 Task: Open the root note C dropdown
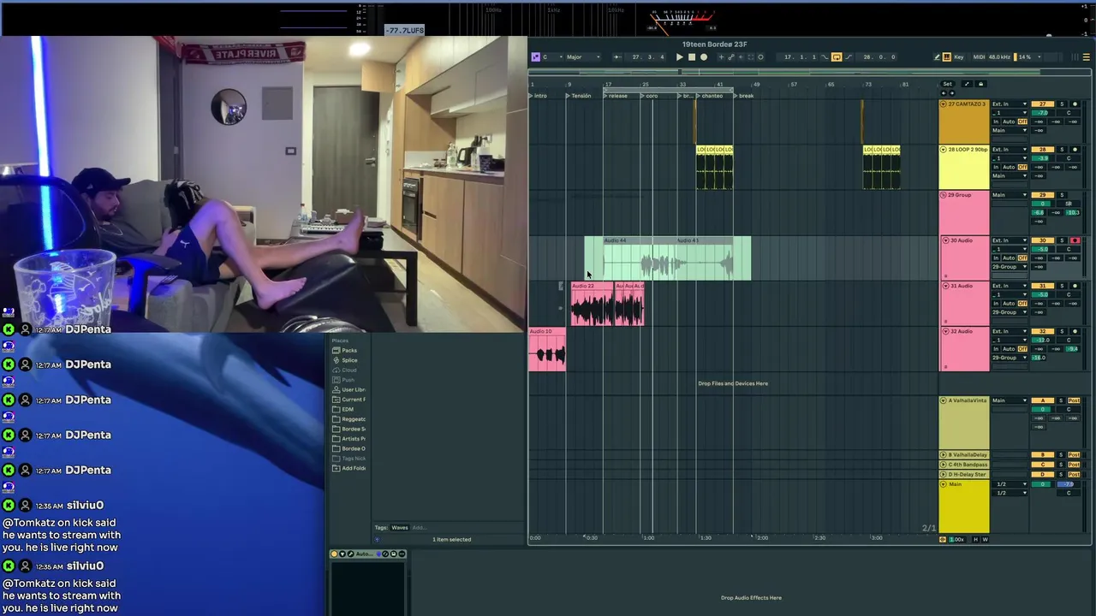point(552,57)
